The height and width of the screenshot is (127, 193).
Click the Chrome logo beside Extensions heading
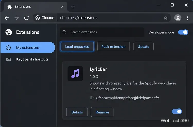pos(8,32)
